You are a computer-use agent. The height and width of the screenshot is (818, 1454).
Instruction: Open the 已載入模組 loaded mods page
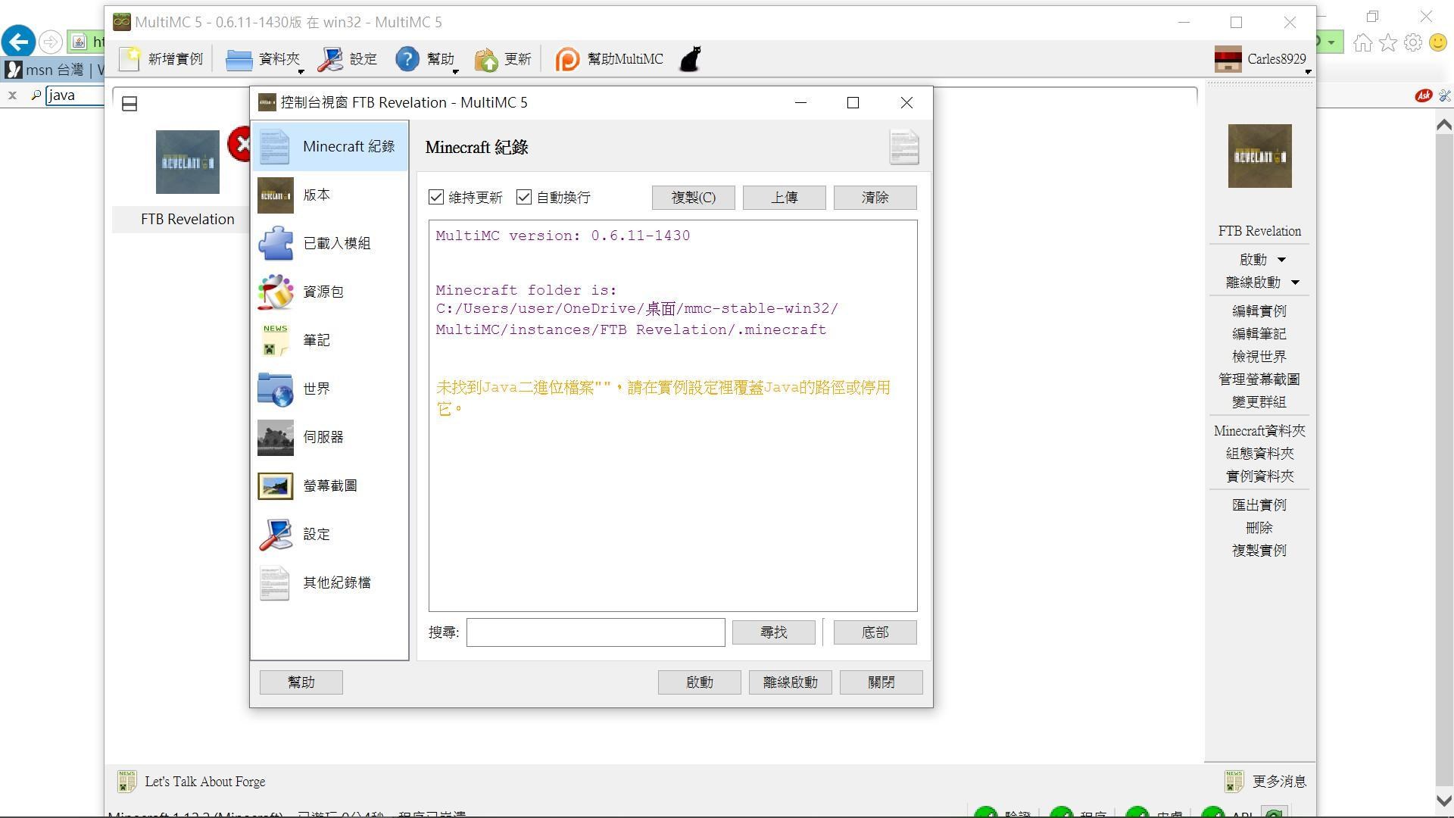pos(329,244)
